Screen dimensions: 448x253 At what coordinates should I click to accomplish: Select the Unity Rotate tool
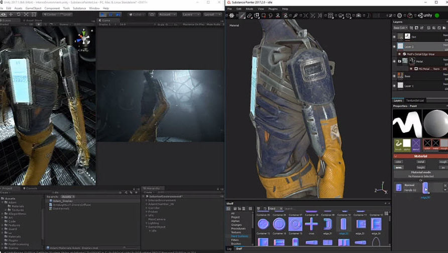click(19, 14)
